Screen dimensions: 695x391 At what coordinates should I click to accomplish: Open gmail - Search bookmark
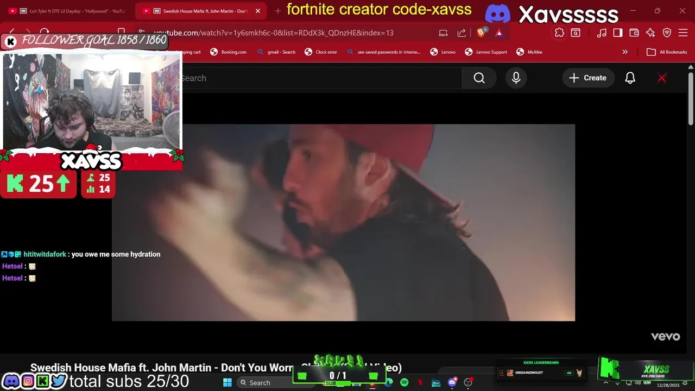pos(276,52)
